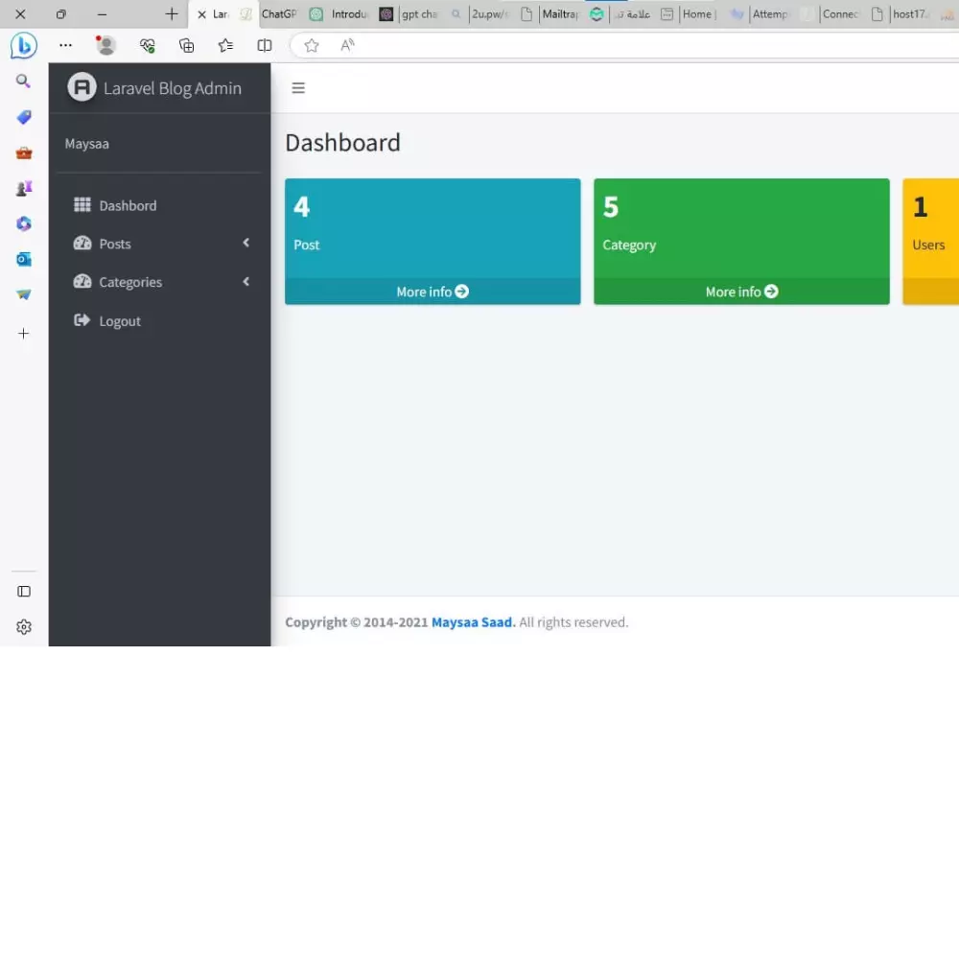Open More info on Post card

[x=433, y=292]
